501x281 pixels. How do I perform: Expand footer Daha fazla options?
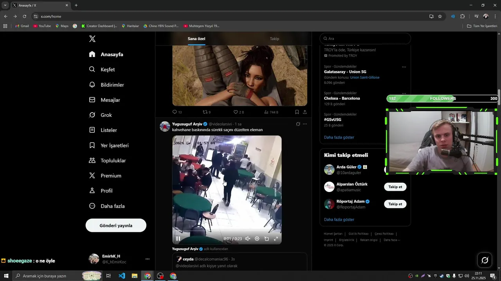(x=392, y=240)
